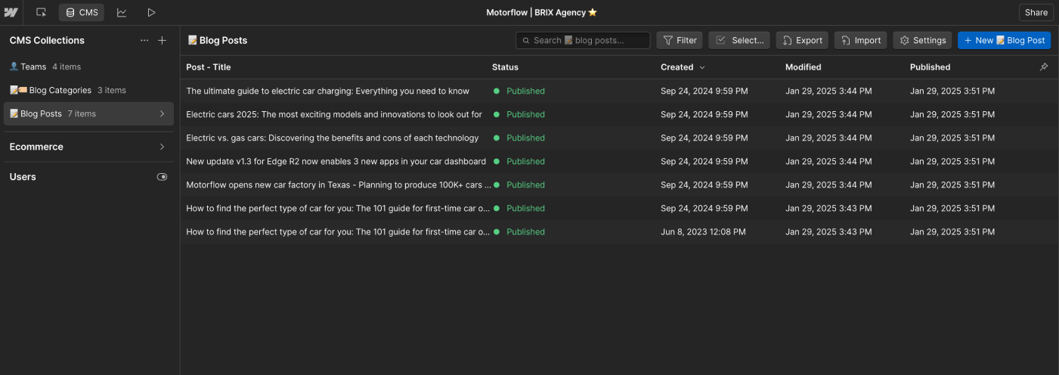Click the pin columns icon
This screenshot has height=375, width=1059.
(1044, 67)
